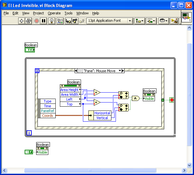
Task: Open Align Objects dropdown
Action: 140,21
